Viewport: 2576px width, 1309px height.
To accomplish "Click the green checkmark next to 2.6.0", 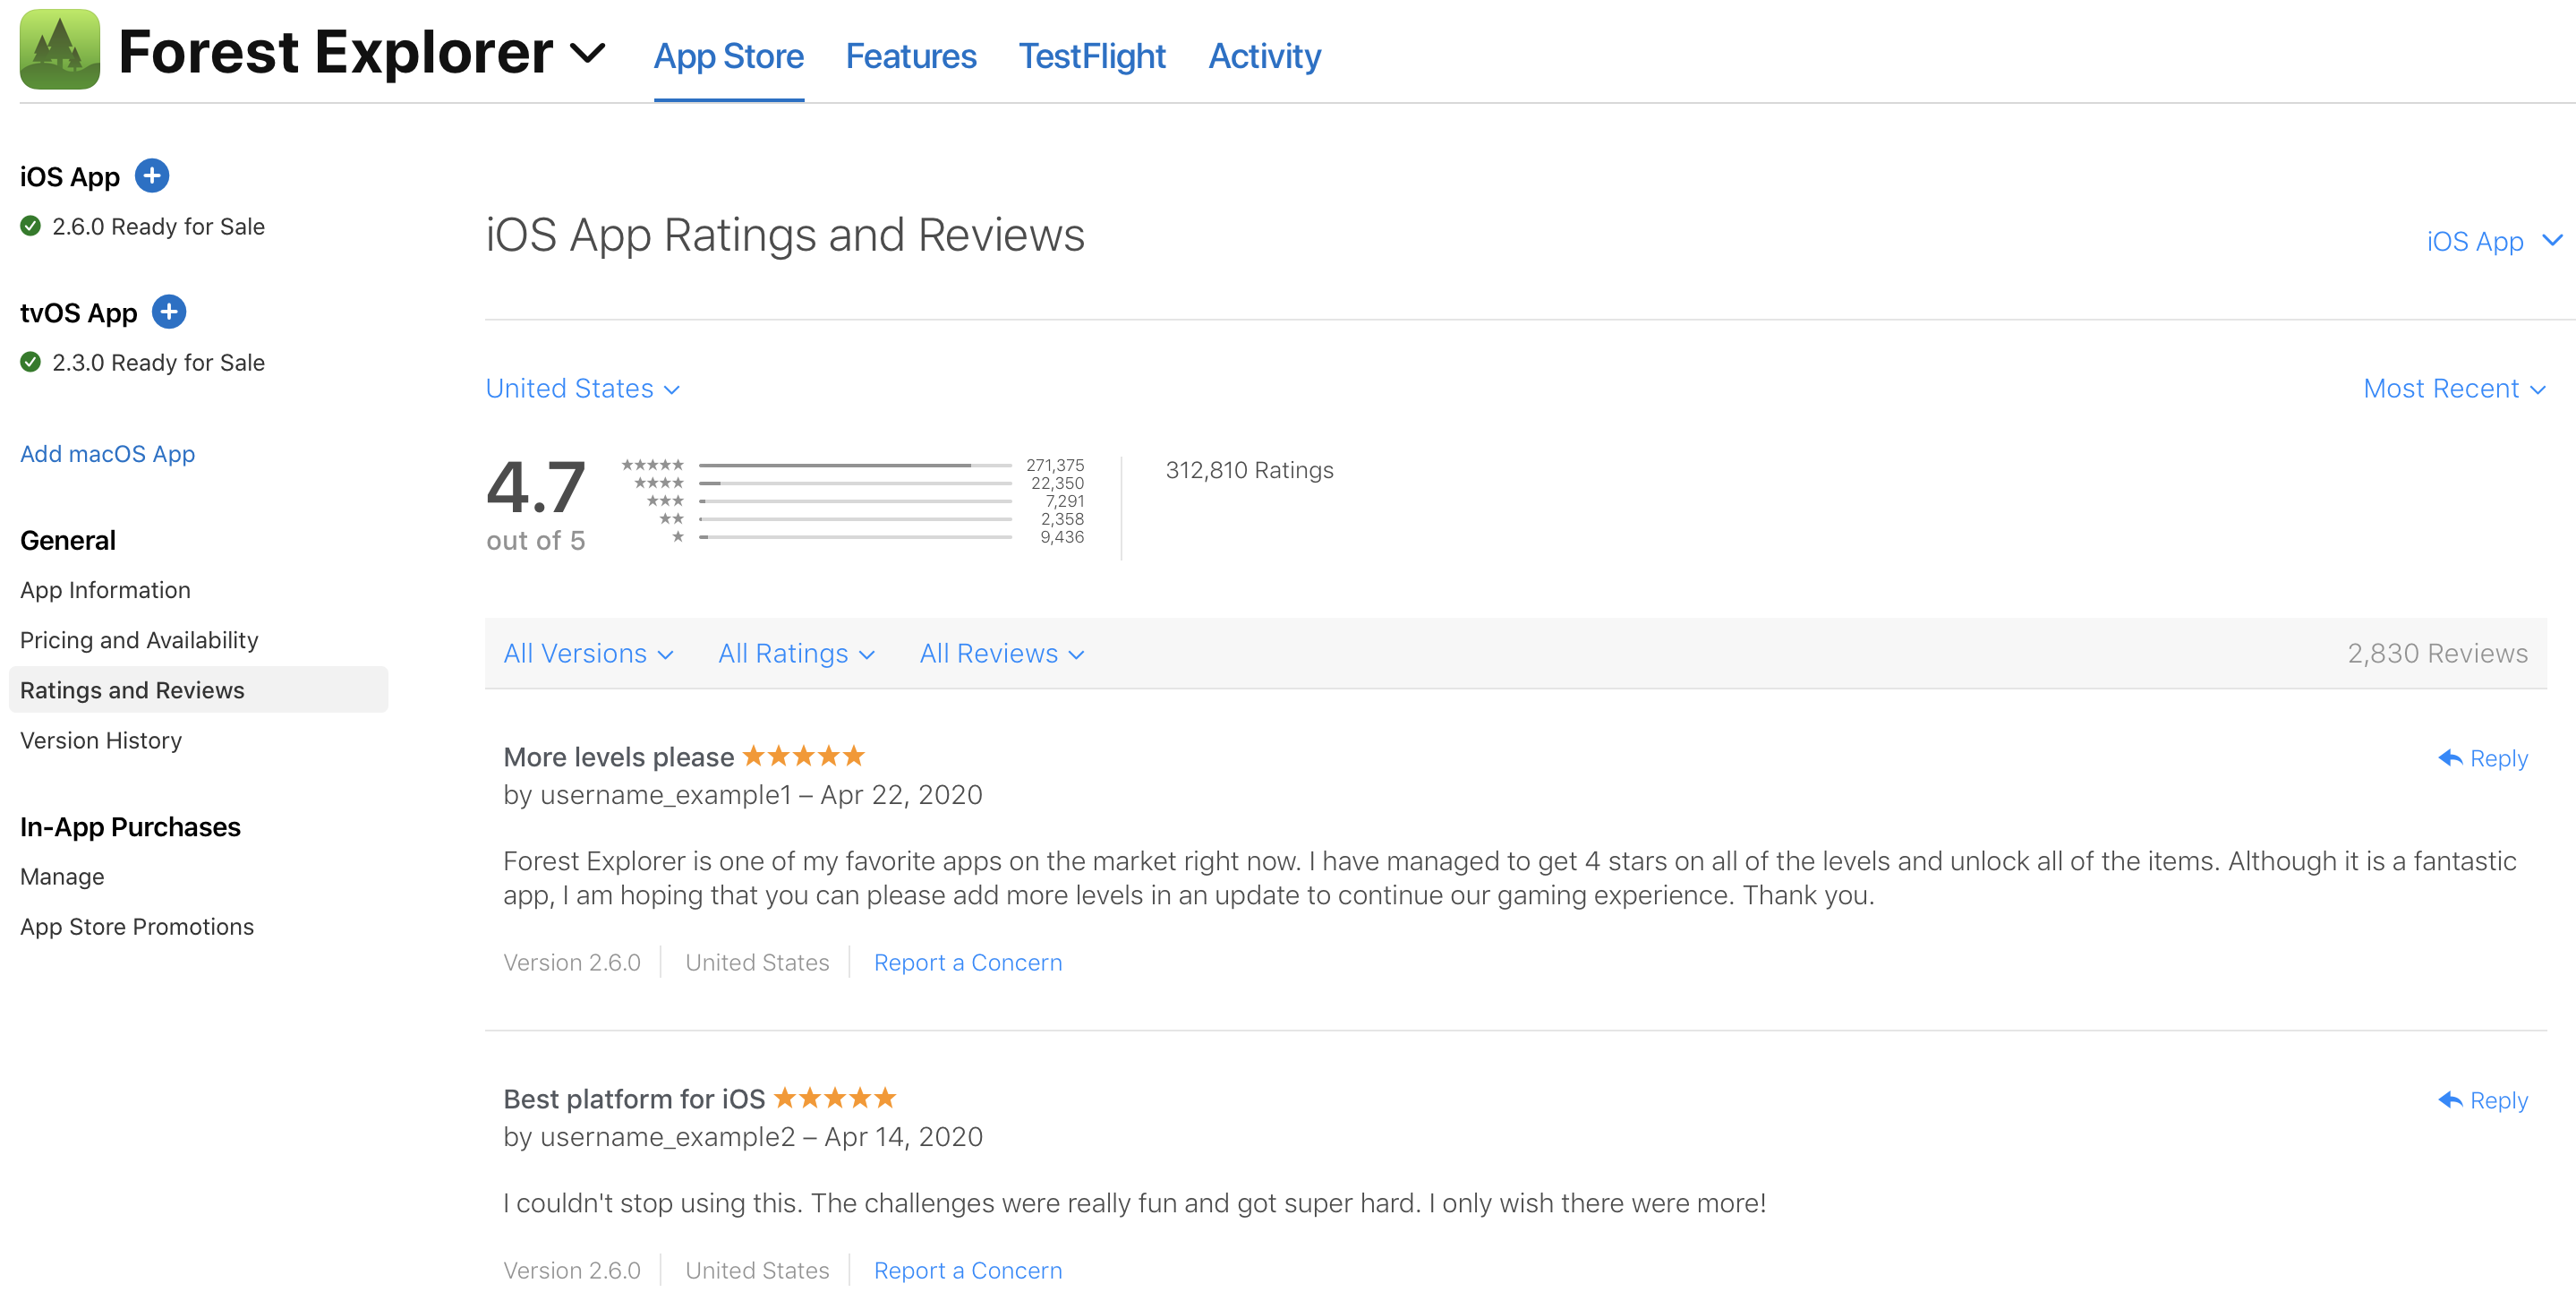I will (x=31, y=226).
